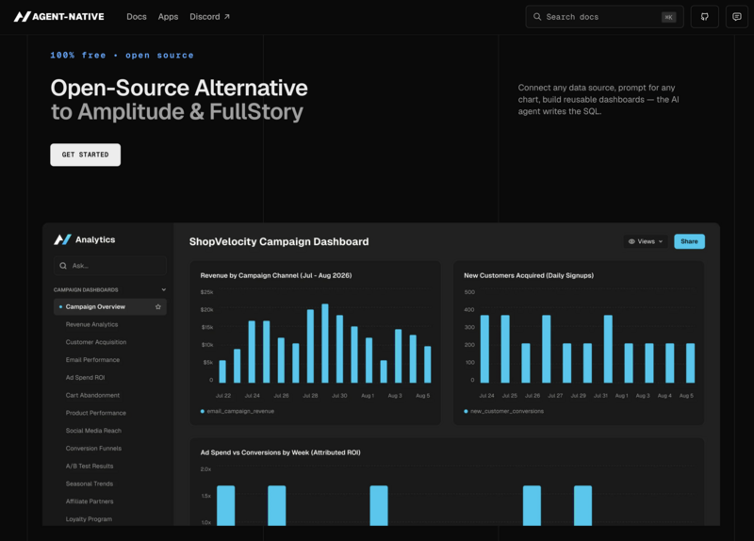This screenshot has width=754, height=541.
Task: Click the Ask input field in sidebar
Action: [110, 266]
